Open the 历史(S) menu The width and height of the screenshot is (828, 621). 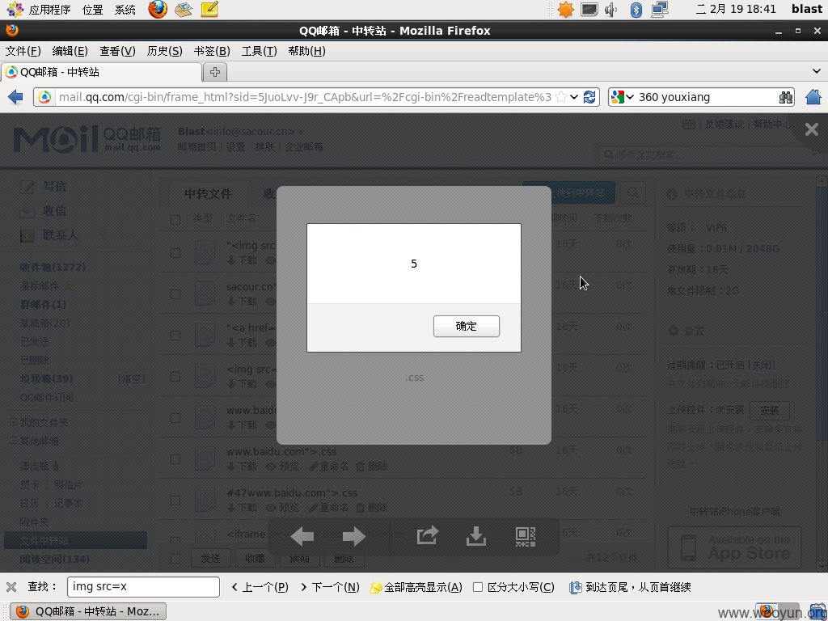164,51
